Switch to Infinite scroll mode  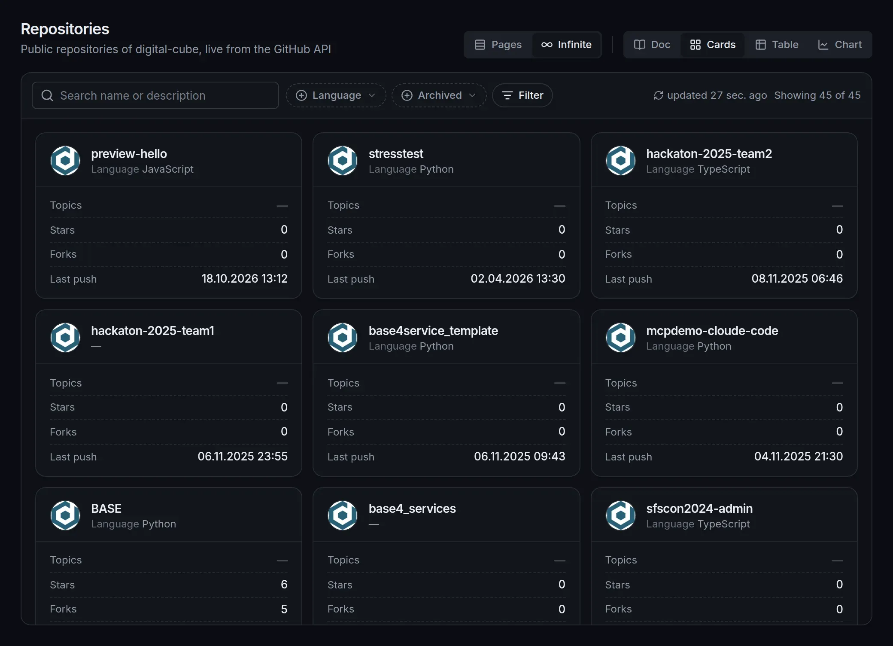tap(566, 45)
